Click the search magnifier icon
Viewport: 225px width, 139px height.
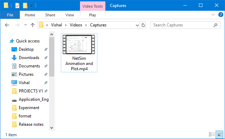click(215, 25)
